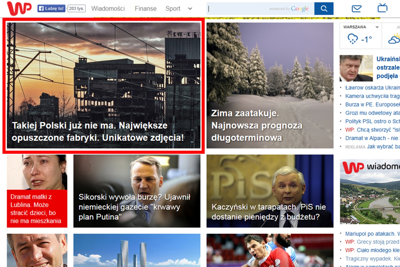Expand the navigation chevron next to Sport

point(190,9)
